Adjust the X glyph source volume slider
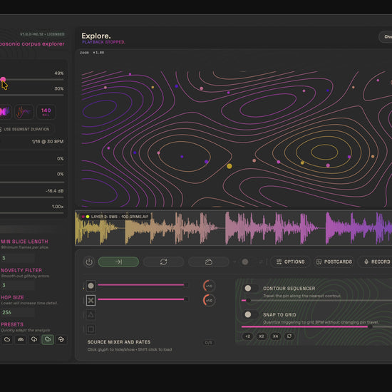 click(143, 299)
